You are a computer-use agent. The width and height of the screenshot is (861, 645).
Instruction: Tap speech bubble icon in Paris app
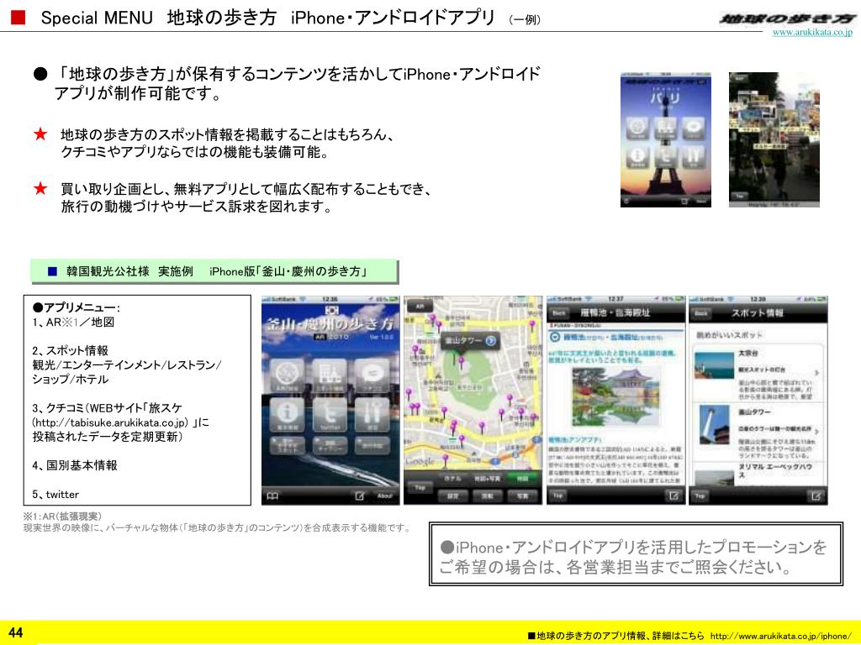(694, 128)
